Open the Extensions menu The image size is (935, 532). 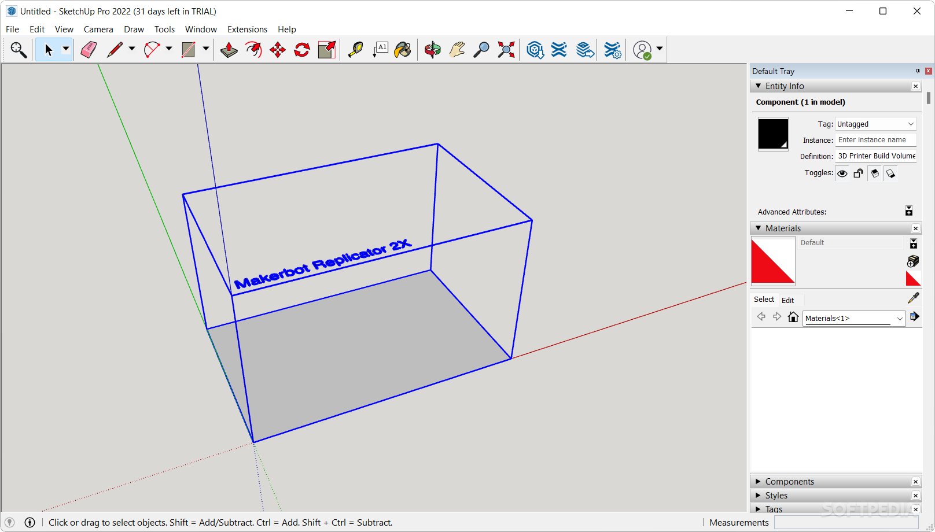(247, 29)
